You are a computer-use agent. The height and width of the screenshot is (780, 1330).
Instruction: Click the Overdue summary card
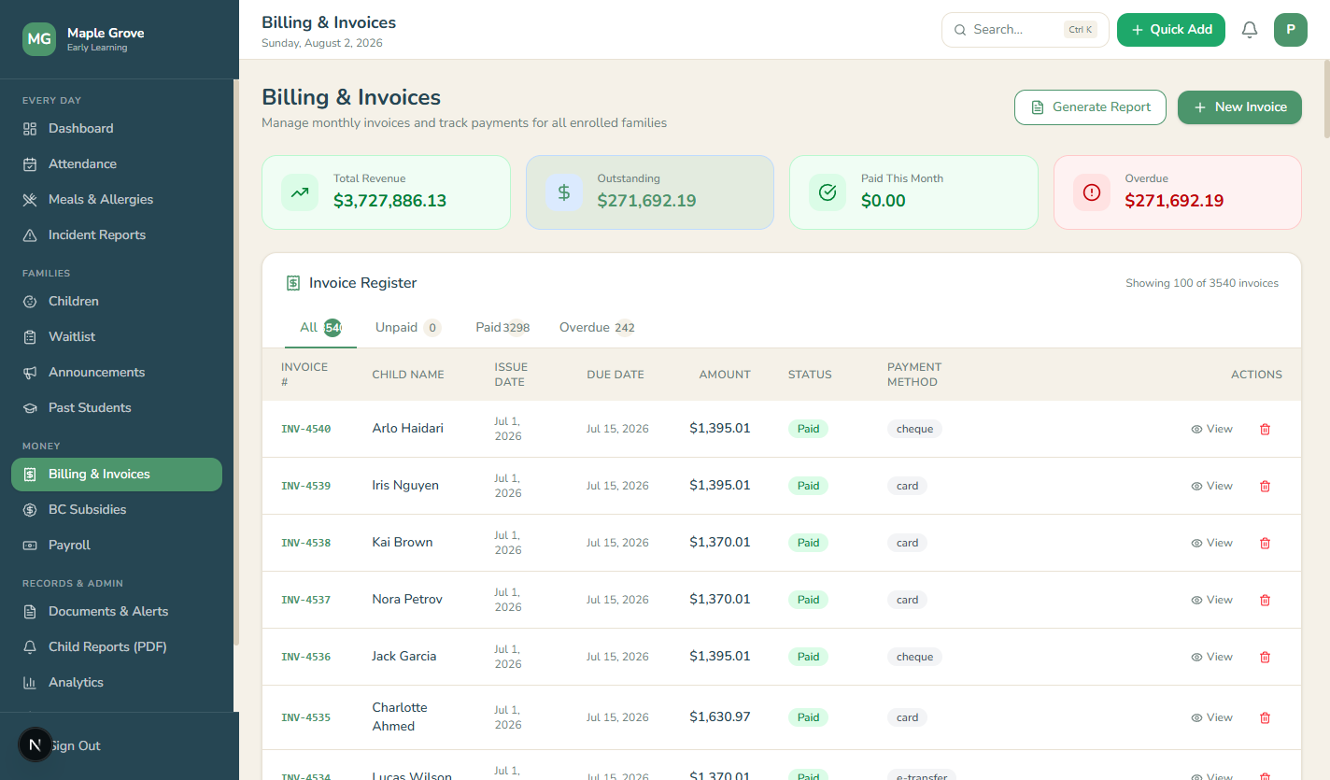tap(1178, 192)
